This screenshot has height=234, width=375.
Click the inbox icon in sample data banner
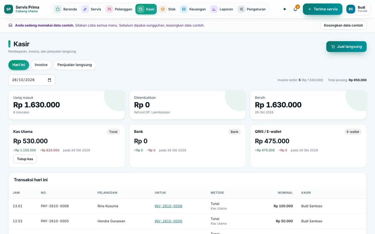10,25
